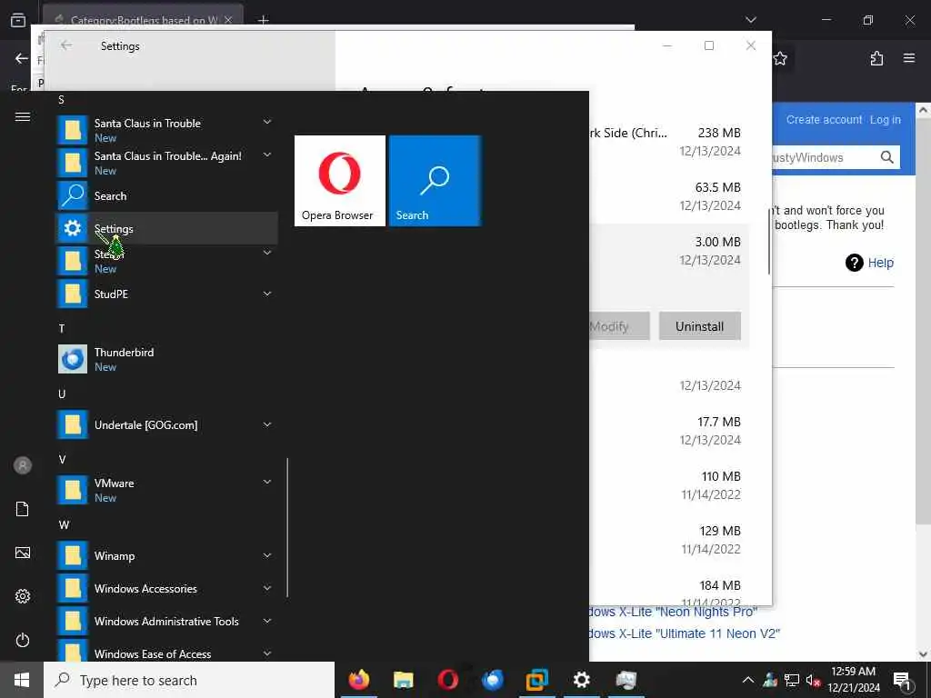Open a new browser tab
This screenshot has height=698, width=931.
263,20
